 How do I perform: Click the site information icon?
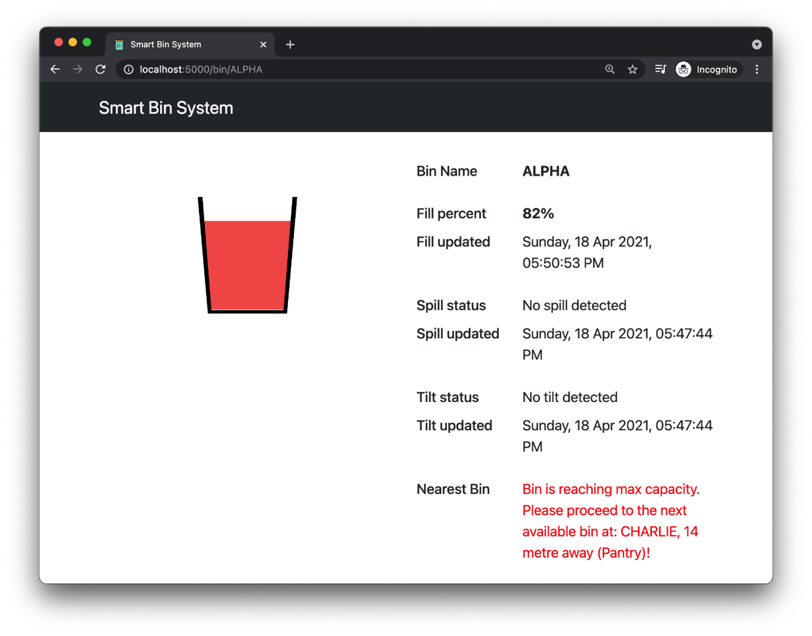[x=128, y=69]
